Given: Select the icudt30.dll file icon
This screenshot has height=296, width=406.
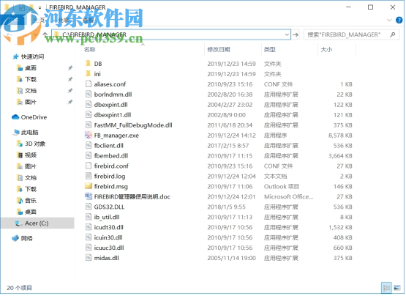Looking at the screenshot, I should click(89, 227).
